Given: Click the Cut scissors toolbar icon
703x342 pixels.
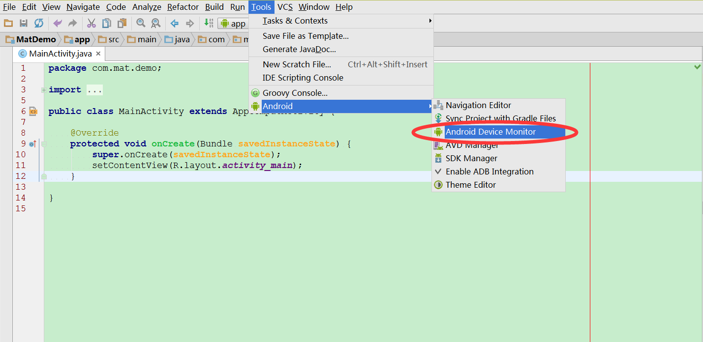Looking at the screenshot, I should (x=92, y=23).
